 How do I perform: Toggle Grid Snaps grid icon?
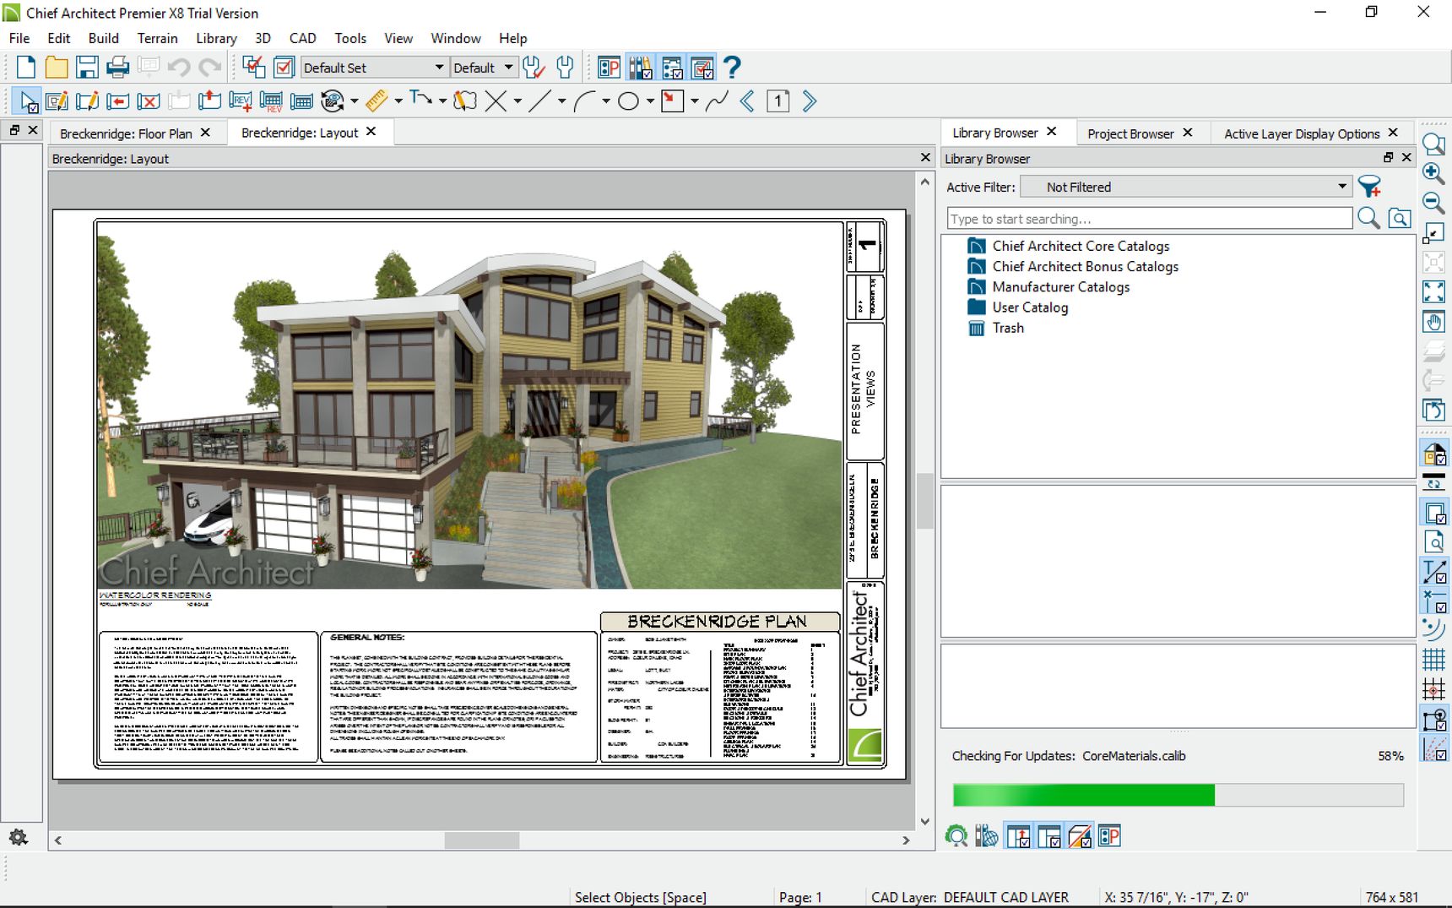1433,659
